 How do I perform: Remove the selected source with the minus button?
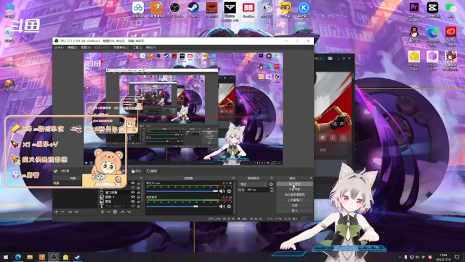point(109,212)
